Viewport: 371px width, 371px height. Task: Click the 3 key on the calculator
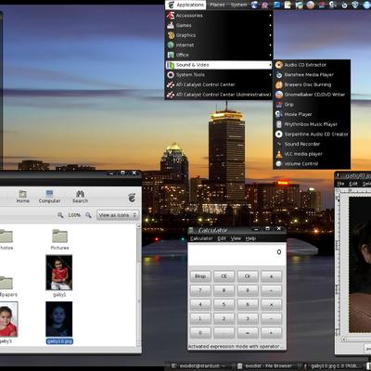click(248, 318)
